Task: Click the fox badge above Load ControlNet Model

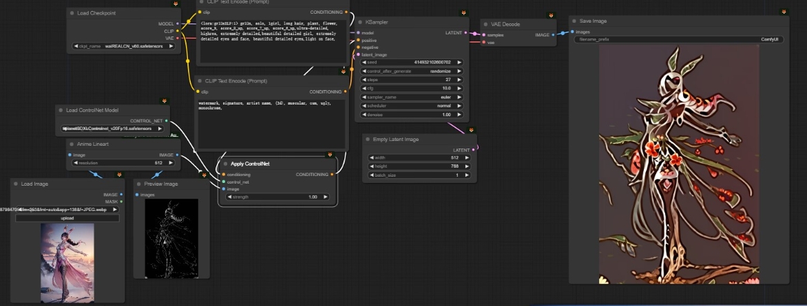Action: pyautogui.click(x=164, y=100)
